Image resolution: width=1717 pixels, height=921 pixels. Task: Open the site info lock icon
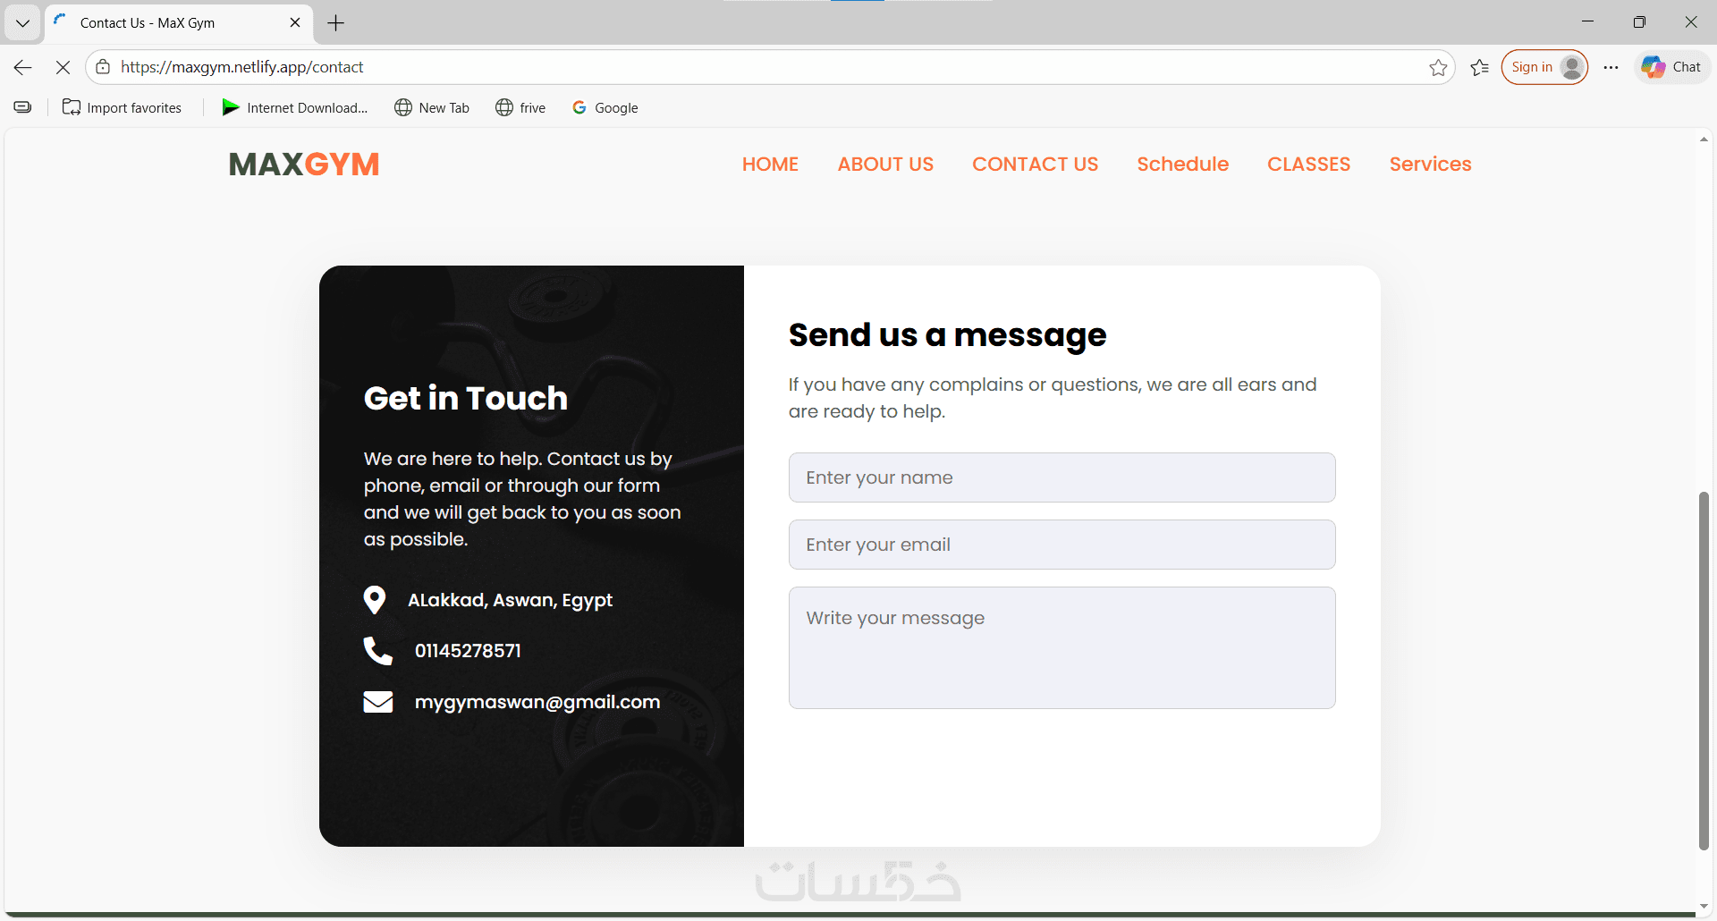click(x=103, y=67)
